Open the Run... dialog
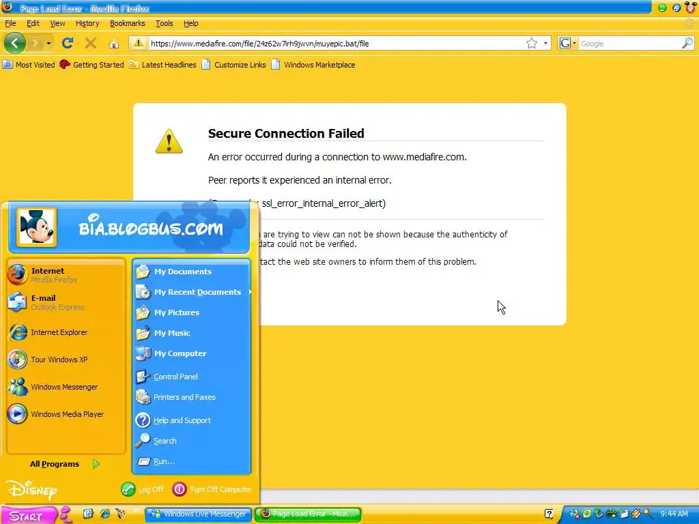Image resolution: width=699 pixels, height=524 pixels. coord(192,461)
